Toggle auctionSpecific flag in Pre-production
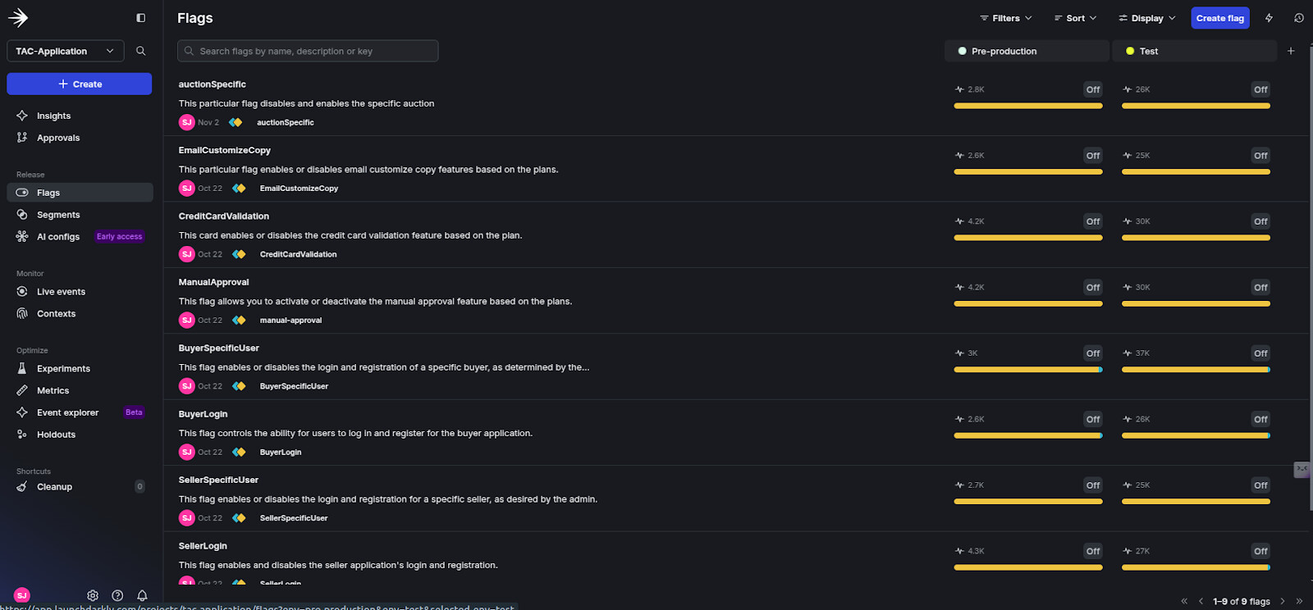This screenshot has height=610, width=1313. click(x=1092, y=89)
